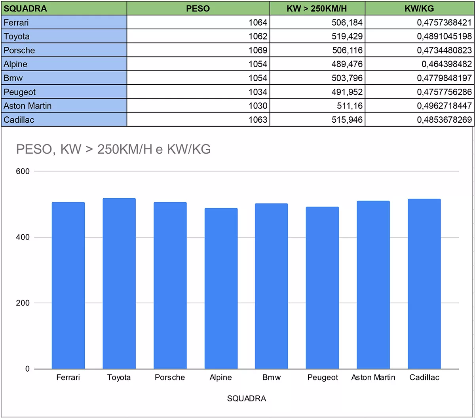Select Aston Martin axis label under chart

pos(373,378)
